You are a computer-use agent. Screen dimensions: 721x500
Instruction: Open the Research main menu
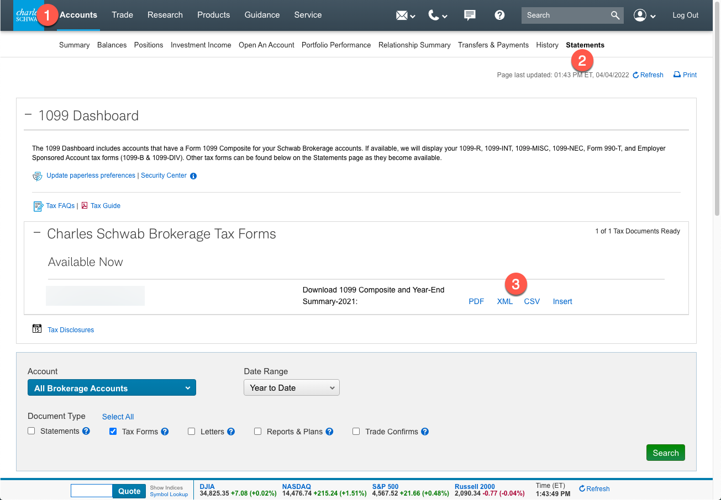[x=165, y=15]
